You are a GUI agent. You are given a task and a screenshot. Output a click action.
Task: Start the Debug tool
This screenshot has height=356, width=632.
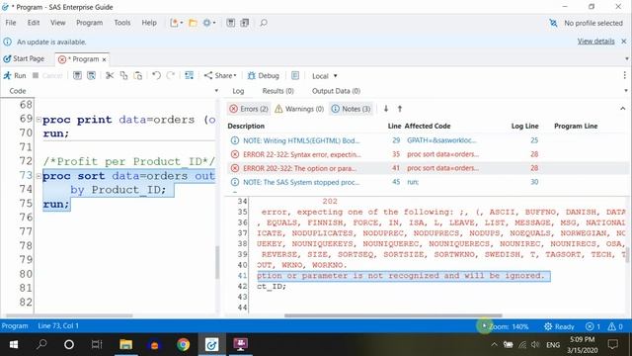tap(264, 76)
